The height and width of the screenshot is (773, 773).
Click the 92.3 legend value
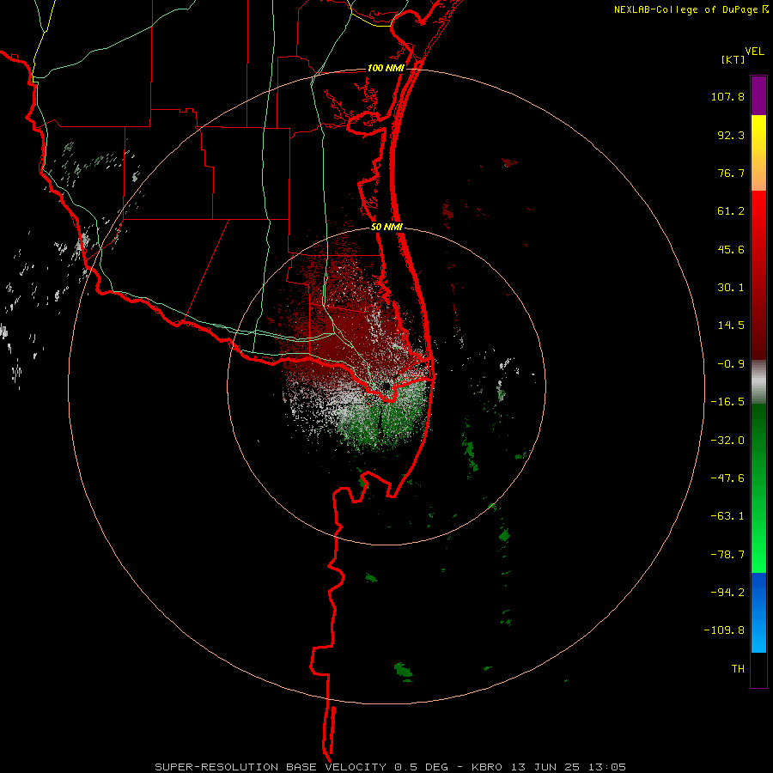(731, 135)
